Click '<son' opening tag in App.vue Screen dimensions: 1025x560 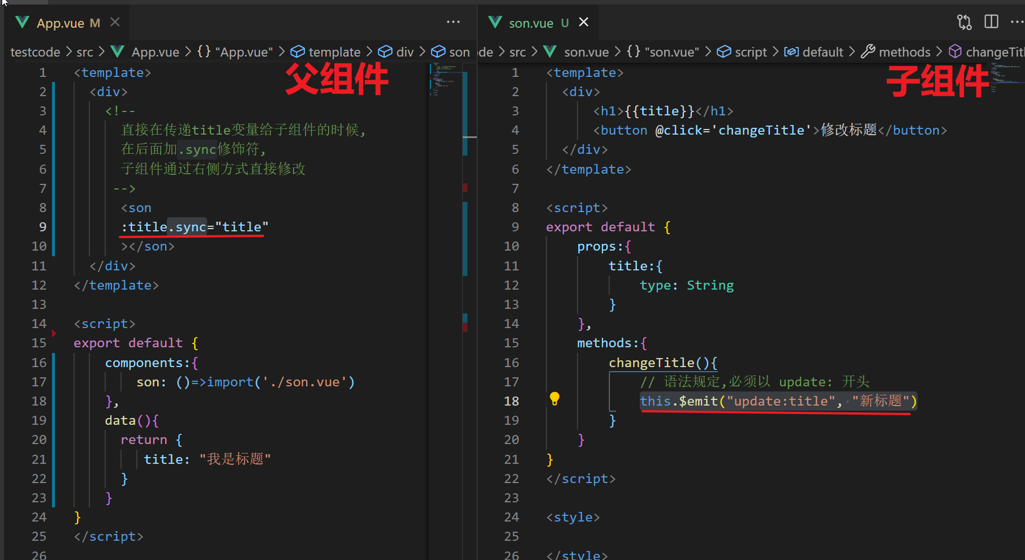136,208
